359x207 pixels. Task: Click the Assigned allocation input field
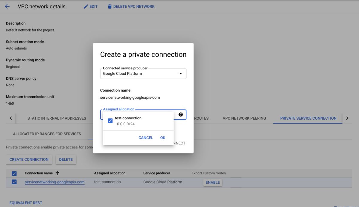(x=143, y=115)
